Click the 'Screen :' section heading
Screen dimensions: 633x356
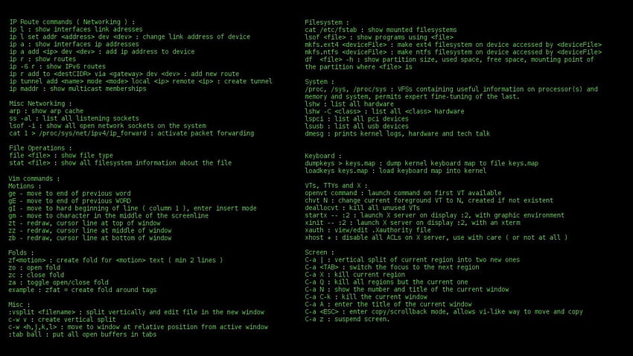click(319, 252)
